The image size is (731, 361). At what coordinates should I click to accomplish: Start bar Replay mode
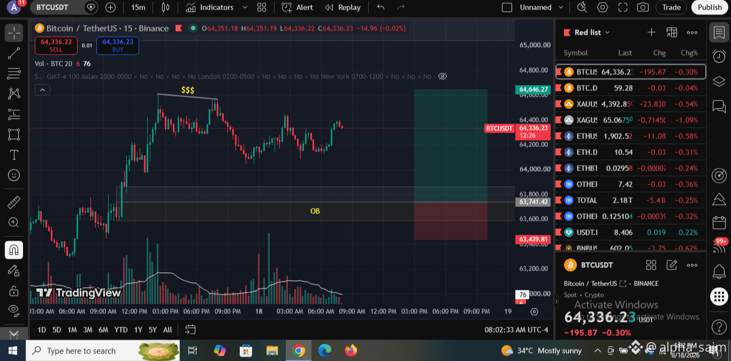point(343,7)
